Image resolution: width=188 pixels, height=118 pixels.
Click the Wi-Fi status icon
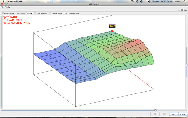pos(138,1)
